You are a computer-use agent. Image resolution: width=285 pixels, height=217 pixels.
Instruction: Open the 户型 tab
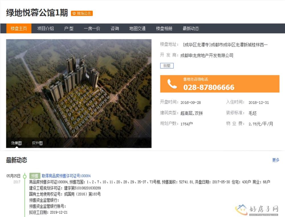[69, 28]
